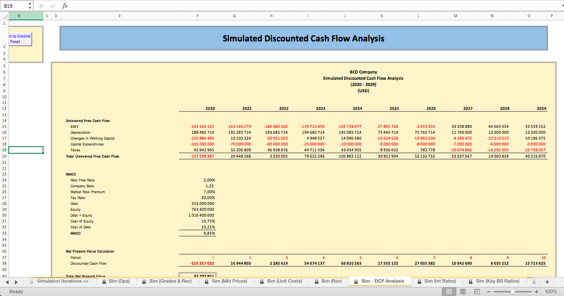Click the zoom in plus icon
564x296 pixels.
coord(537,292)
